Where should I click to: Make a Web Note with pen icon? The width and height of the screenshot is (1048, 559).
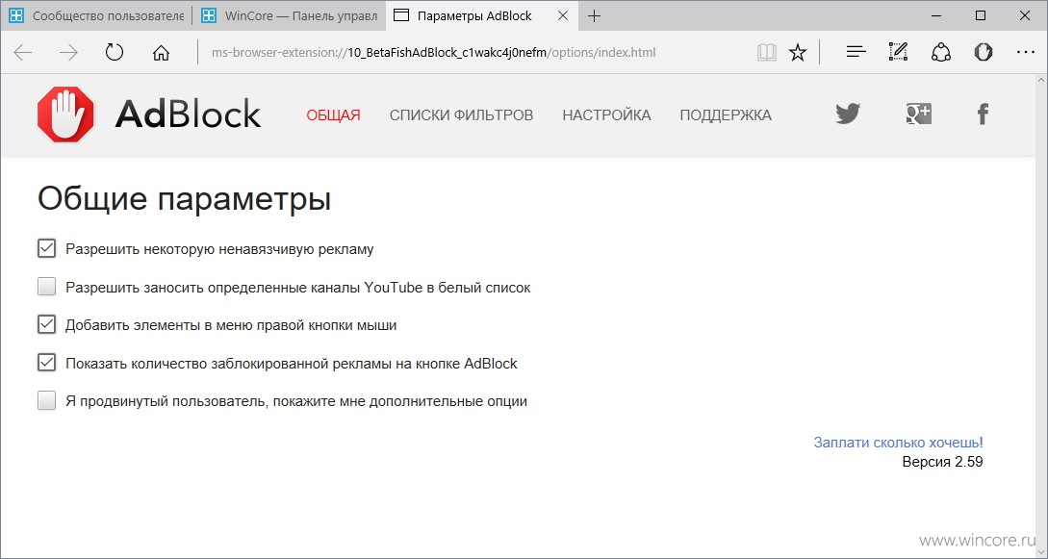tap(898, 51)
